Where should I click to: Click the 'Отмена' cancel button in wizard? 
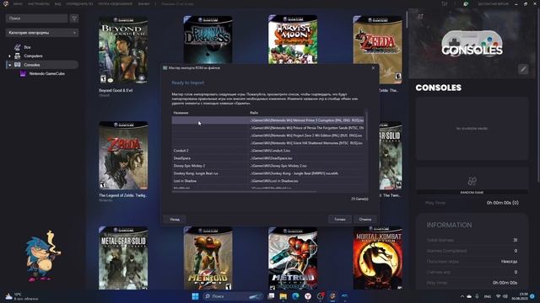[x=365, y=219]
